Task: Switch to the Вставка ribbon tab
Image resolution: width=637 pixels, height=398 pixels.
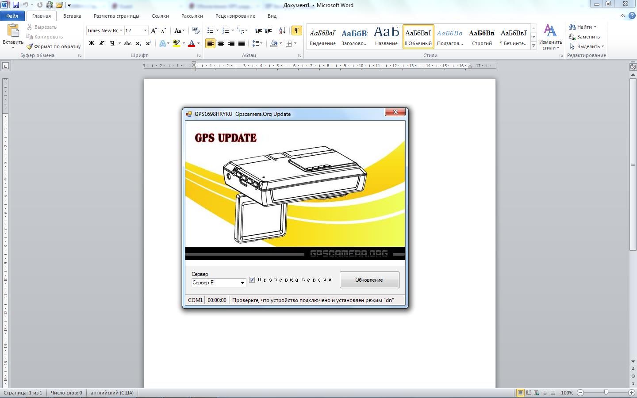Action: (72, 16)
